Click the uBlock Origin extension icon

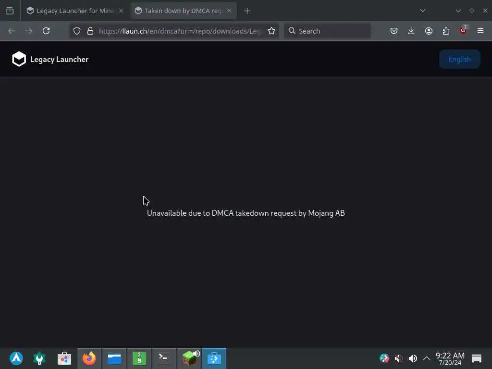point(463,31)
